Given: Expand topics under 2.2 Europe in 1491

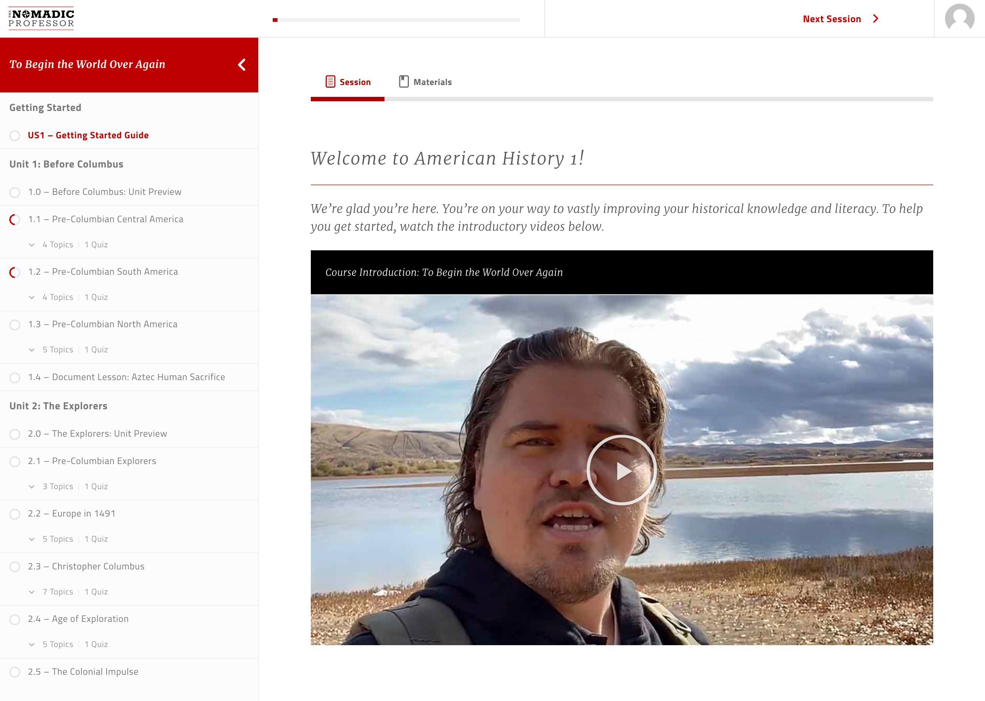Looking at the screenshot, I should [31, 539].
